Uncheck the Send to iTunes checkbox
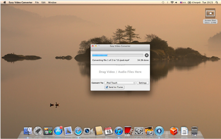 click(x=107, y=87)
